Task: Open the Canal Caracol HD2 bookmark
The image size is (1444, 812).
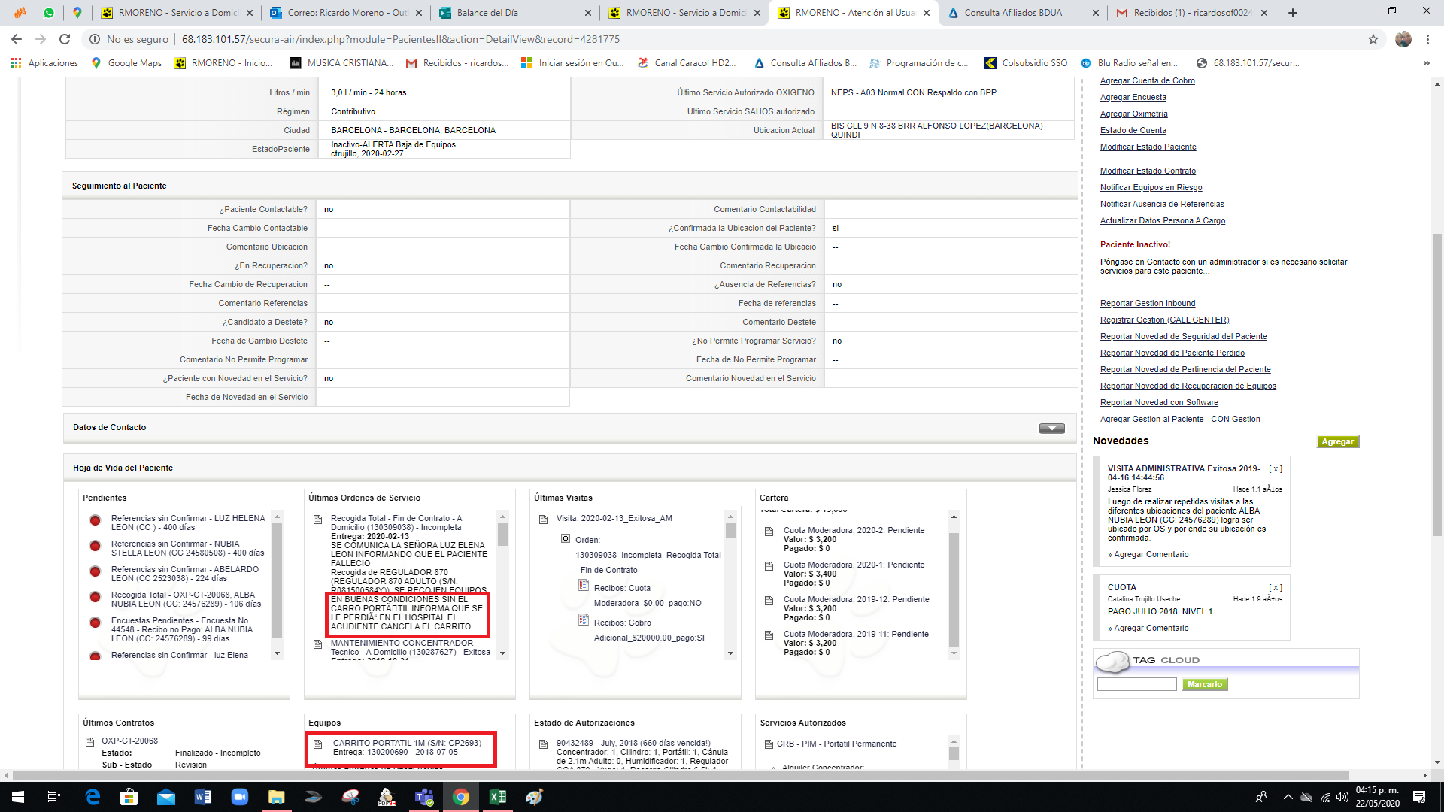Action: pos(687,63)
